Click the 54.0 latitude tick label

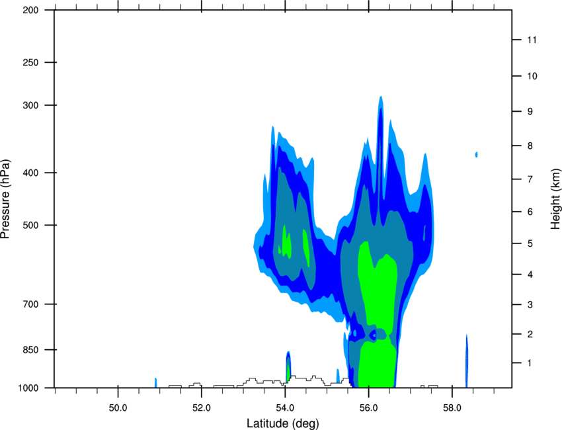click(285, 408)
